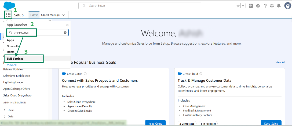Open the Notifications bell icon
The image size is (292, 126).
pos(279,6)
